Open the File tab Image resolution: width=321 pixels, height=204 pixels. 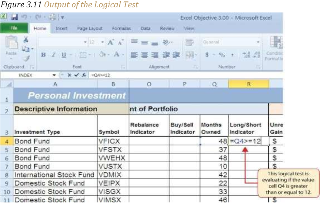pyautogui.click(x=14, y=28)
